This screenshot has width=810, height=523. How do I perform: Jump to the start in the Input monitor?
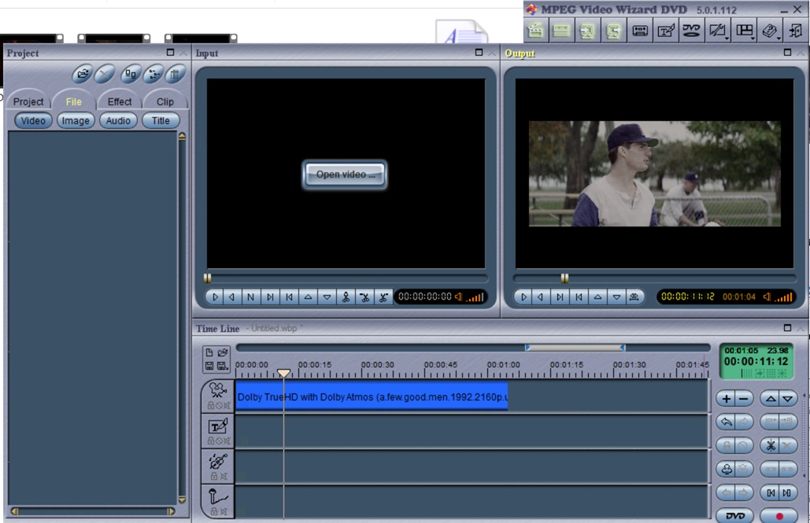[290, 296]
